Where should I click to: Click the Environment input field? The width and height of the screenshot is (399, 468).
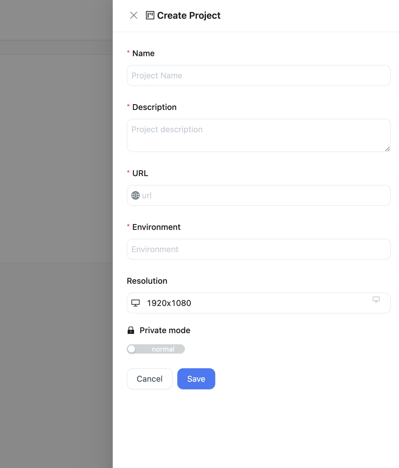point(259,249)
